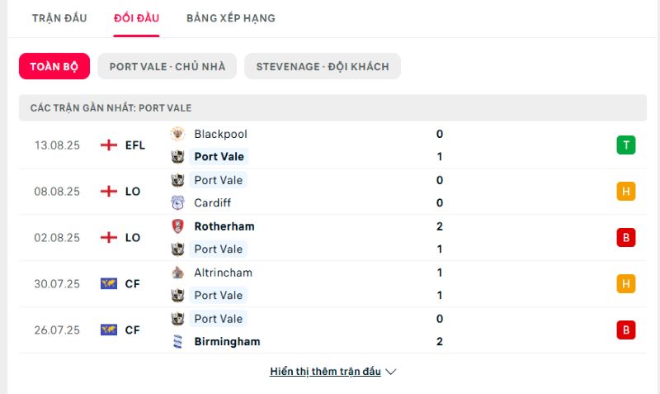Click the green T win badge
The width and height of the screenshot is (660, 394).
tap(626, 145)
